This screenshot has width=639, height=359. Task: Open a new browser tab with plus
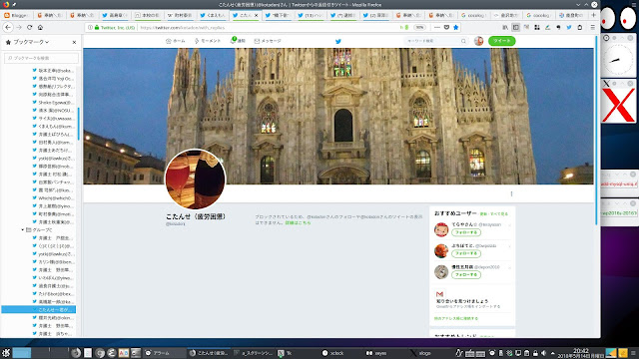593,15
